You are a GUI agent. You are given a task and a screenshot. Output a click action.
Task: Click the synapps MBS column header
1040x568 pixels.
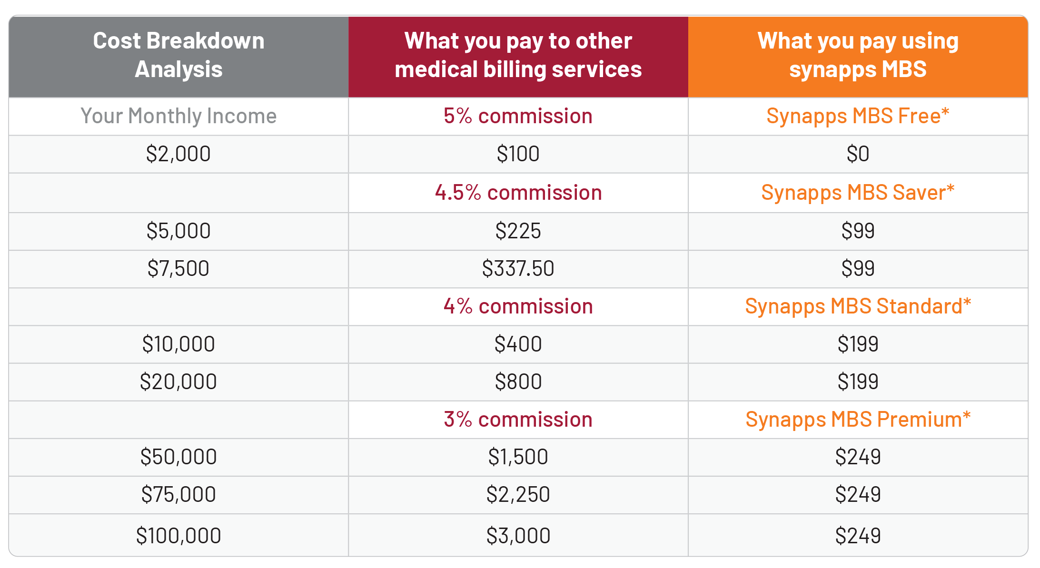pos(858,56)
